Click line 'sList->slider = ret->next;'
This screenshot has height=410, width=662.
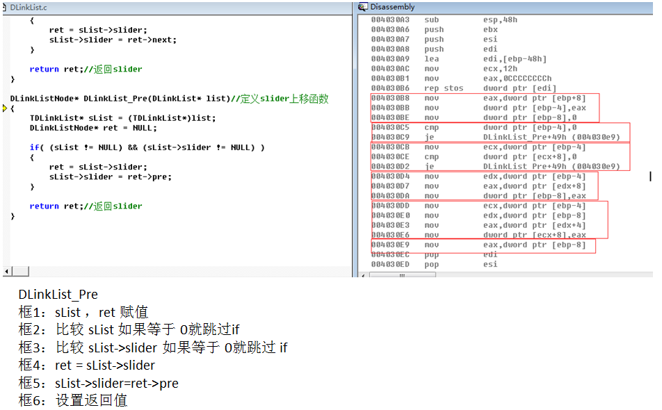[113, 40]
